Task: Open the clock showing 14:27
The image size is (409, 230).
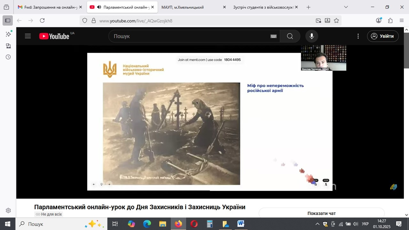Action: point(381,224)
